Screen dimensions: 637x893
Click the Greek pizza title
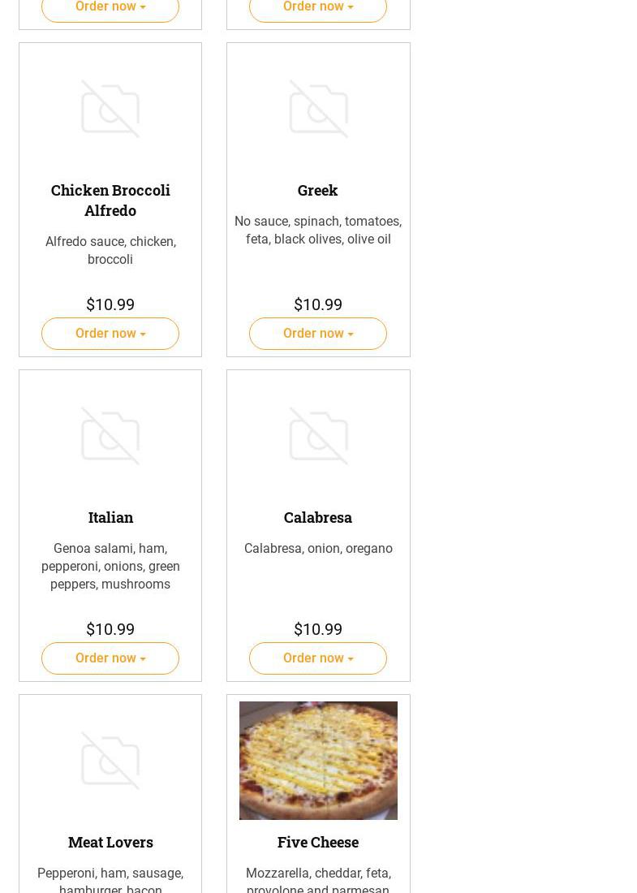pos(318,190)
